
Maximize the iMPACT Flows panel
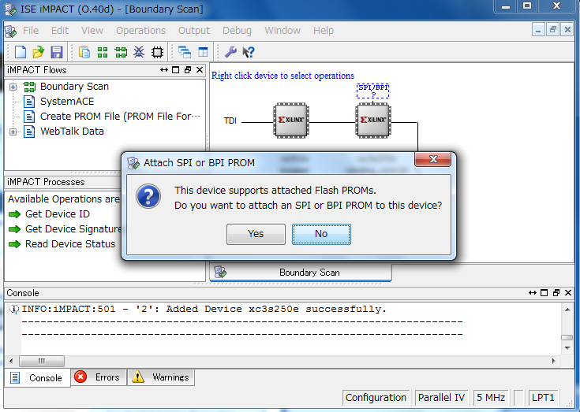[x=176, y=70]
